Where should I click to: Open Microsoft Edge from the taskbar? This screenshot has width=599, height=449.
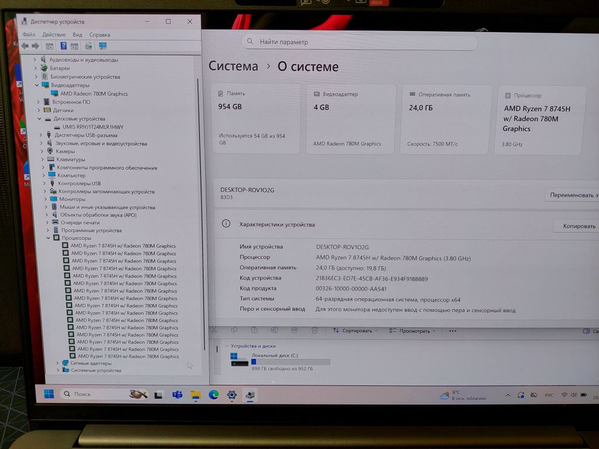(x=214, y=395)
